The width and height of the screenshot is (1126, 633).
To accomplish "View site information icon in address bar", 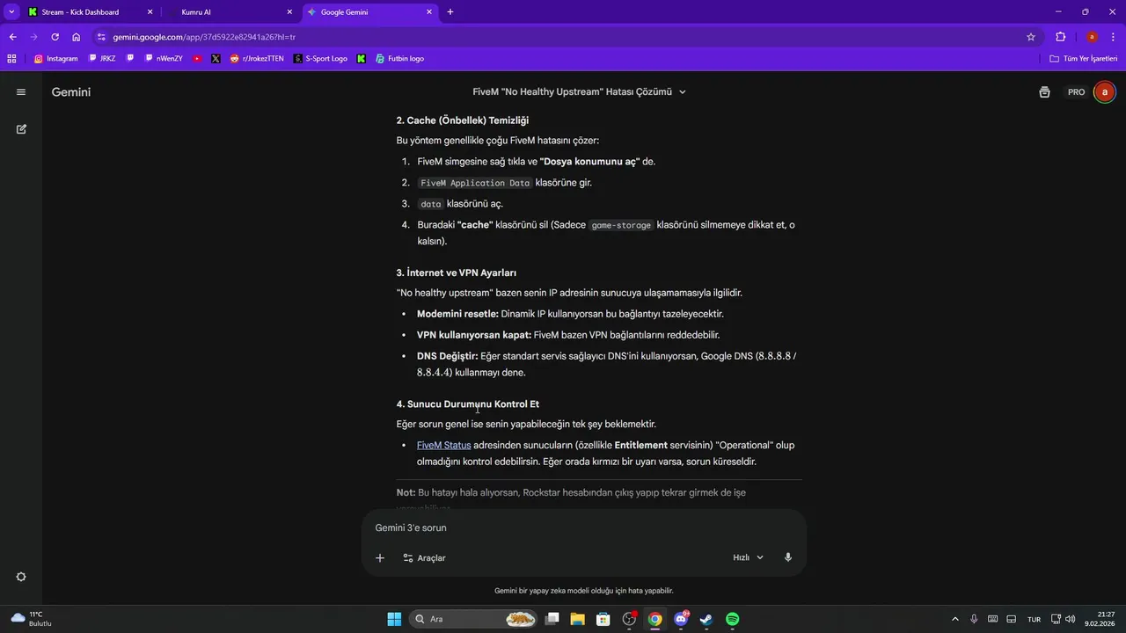I will 101,37.
